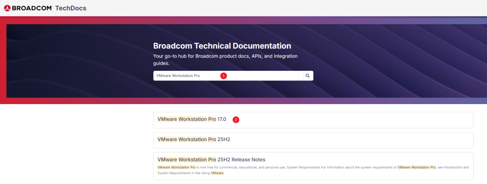
Task: Click the 'Your go-to hub' subtitle text
Action: [225, 59]
